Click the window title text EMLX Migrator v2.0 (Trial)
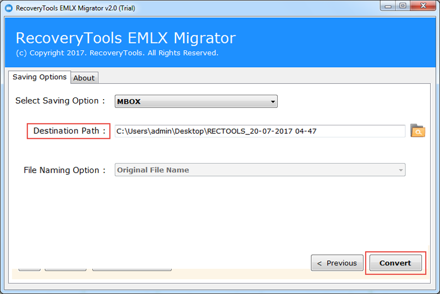The width and height of the screenshot is (440, 294). point(75,8)
